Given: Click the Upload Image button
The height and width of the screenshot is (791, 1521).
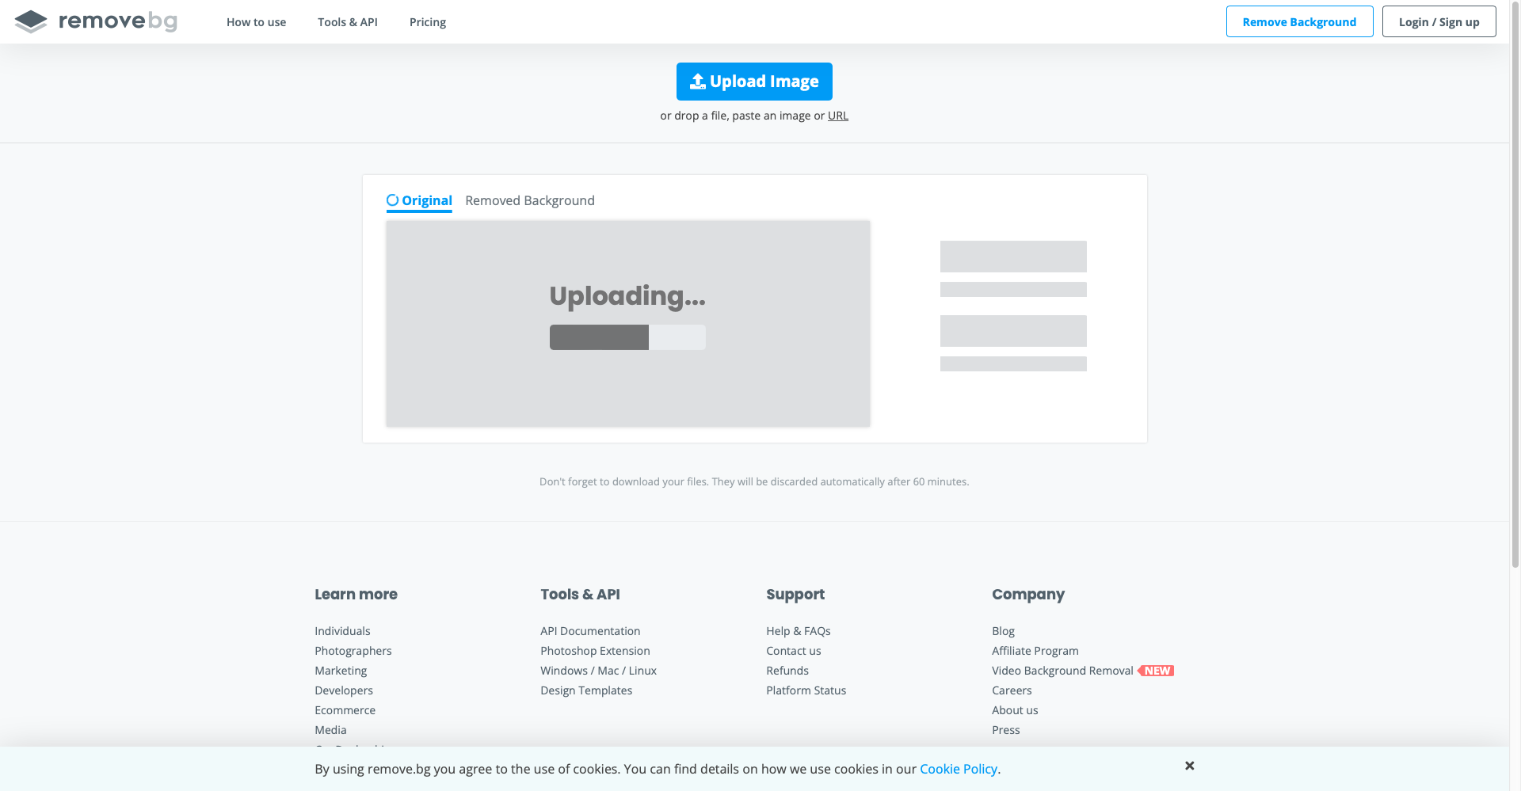Looking at the screenshot, I should coord(754,82).
